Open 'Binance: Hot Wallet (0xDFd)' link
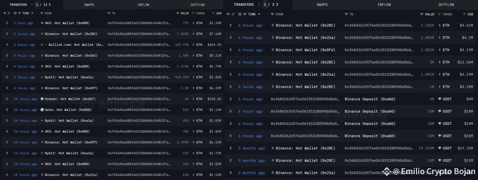The image size is (478, 180). click(x=306, y=50)
